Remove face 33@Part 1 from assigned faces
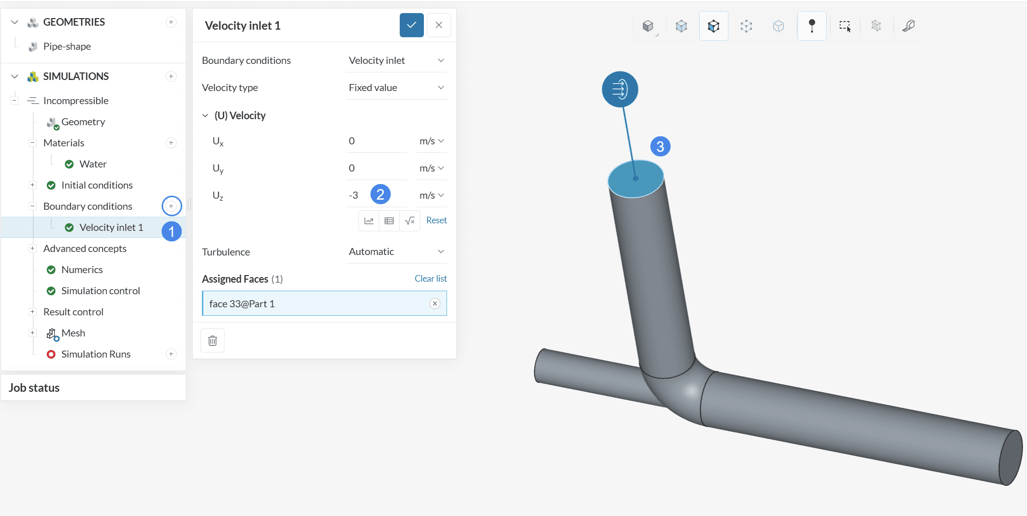1027x516 pixels. click(x=435, y=303)
